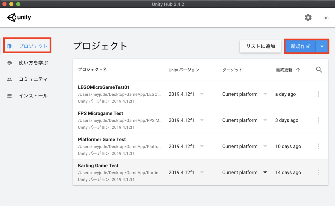Click the people icon for コミュニティ
The height and width of the screenshot is (206, 335).
click(9, 79)
